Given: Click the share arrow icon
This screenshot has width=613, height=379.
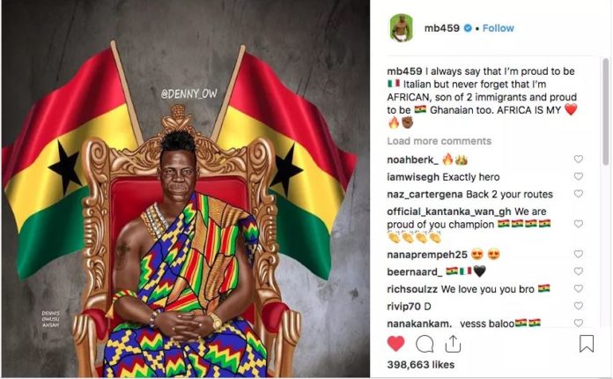Looking at the screenshot, I should point(453,344).
